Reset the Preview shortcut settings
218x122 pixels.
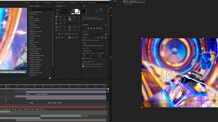[x=106, y=35]
